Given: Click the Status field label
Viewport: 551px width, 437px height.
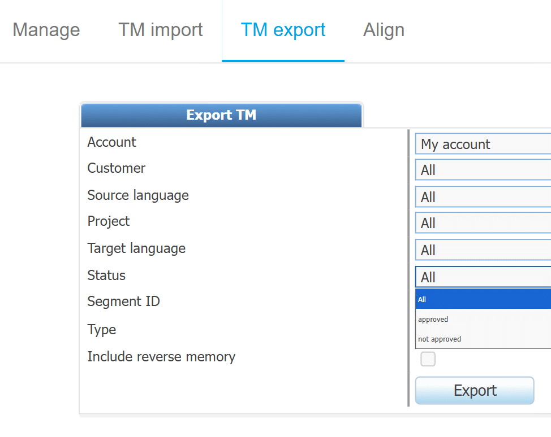Looking at the screenshot, I should click(x=106, y=276).
